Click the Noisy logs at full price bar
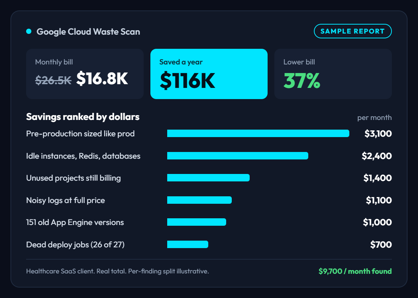 pos(199,200)
